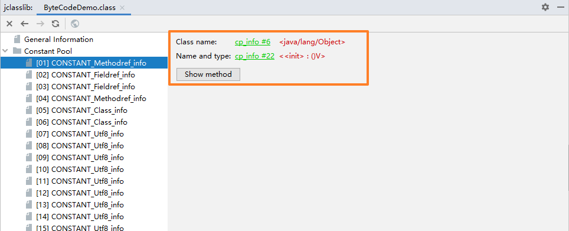Collapse the Constant Pool node
The image size is (569, 231).
pyautogui.click(x=5, y=51)
